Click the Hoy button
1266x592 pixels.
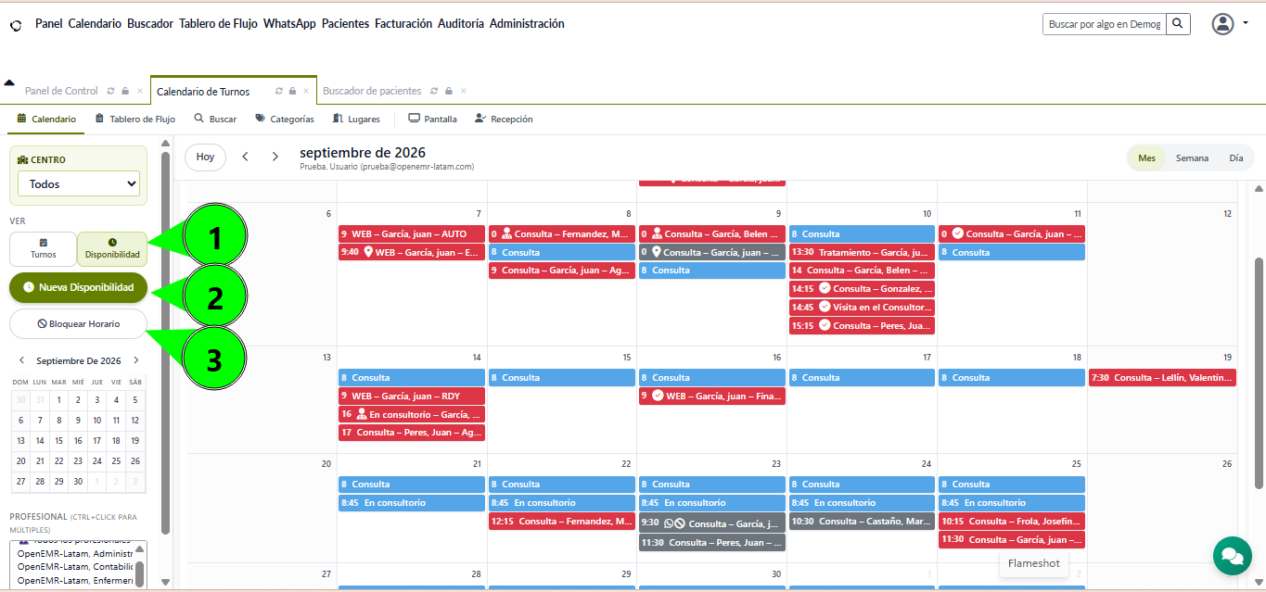206,157
